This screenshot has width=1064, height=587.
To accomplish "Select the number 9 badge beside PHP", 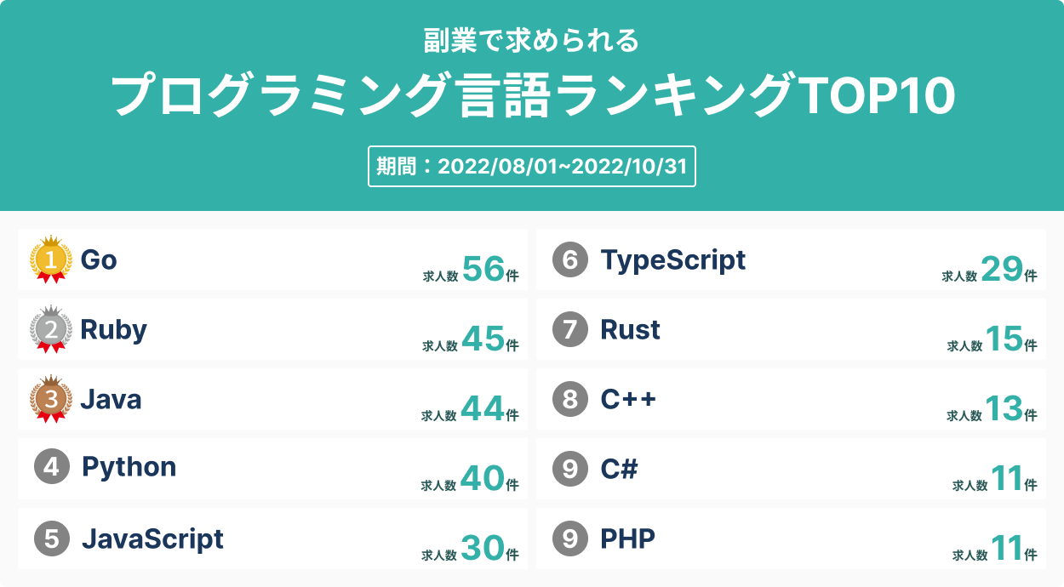I will click(x=570, y=539).
